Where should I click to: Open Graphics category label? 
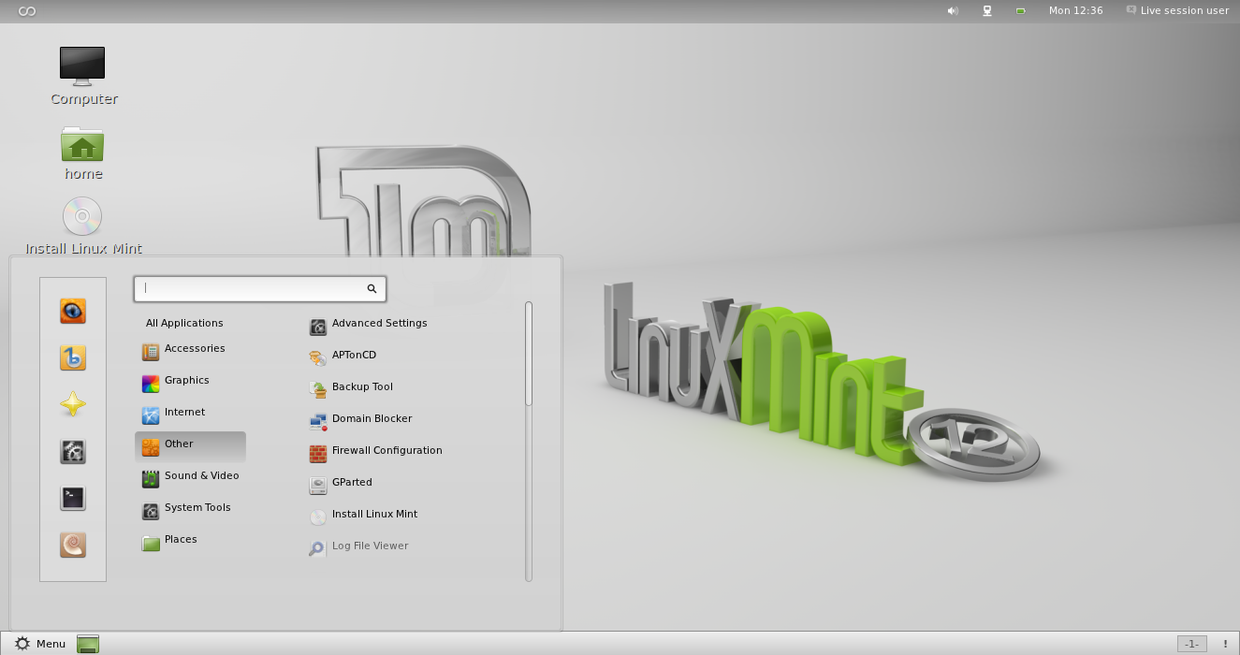click(186, 380)
